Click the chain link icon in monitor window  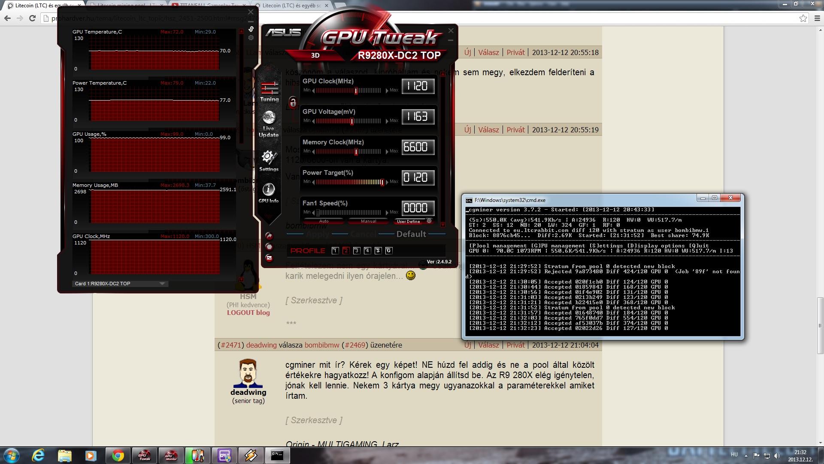(x=251, y=29)
